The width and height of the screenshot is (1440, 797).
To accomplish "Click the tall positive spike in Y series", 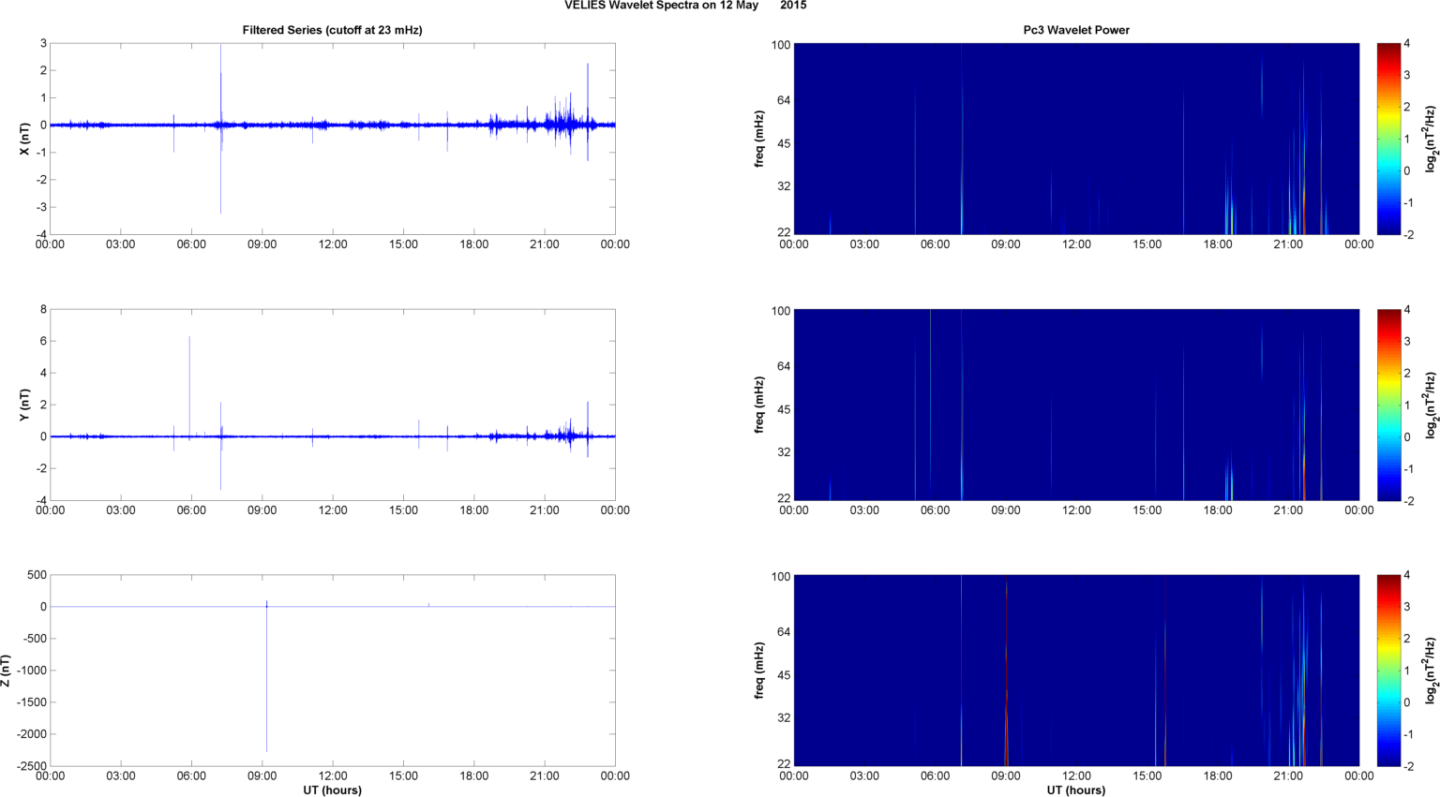I will 189,386.
